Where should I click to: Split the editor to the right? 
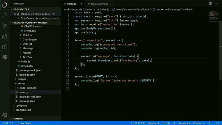click(211, 4)
